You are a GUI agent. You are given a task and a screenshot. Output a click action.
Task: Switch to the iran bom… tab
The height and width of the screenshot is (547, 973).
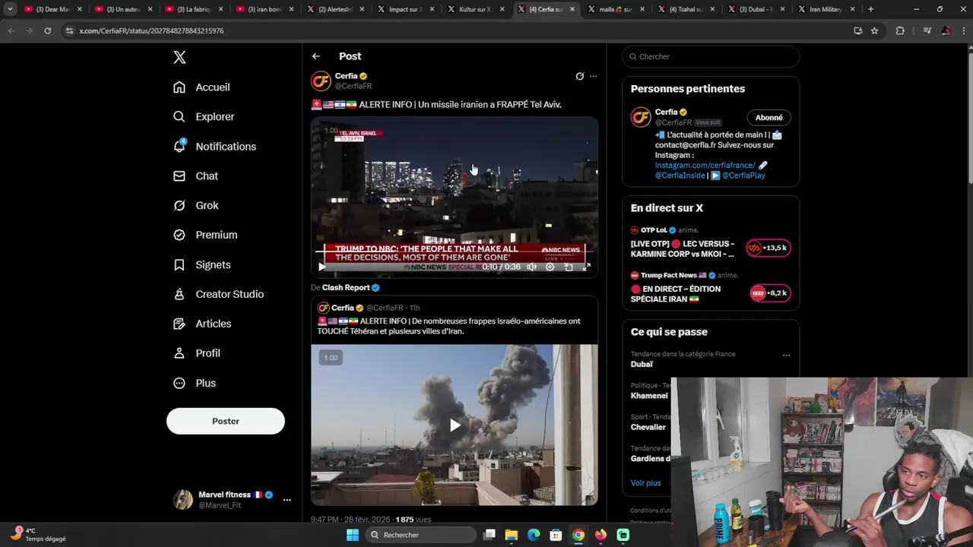tap(265, 9)
